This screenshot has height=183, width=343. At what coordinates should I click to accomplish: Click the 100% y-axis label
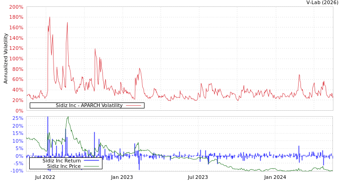(x=16, y=59)
